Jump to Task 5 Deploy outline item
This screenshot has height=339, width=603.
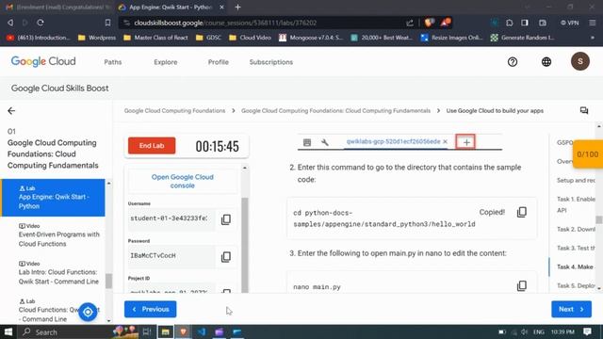click(576, 285)
